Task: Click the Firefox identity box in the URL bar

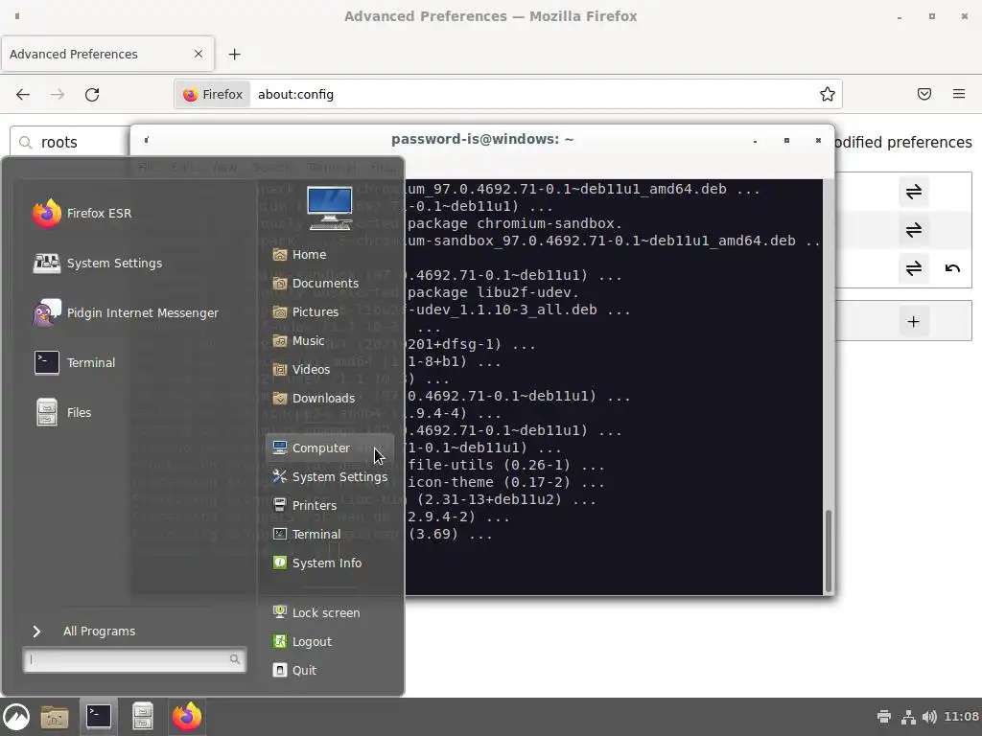Action: pyautogui.click(x=212, y=95)
